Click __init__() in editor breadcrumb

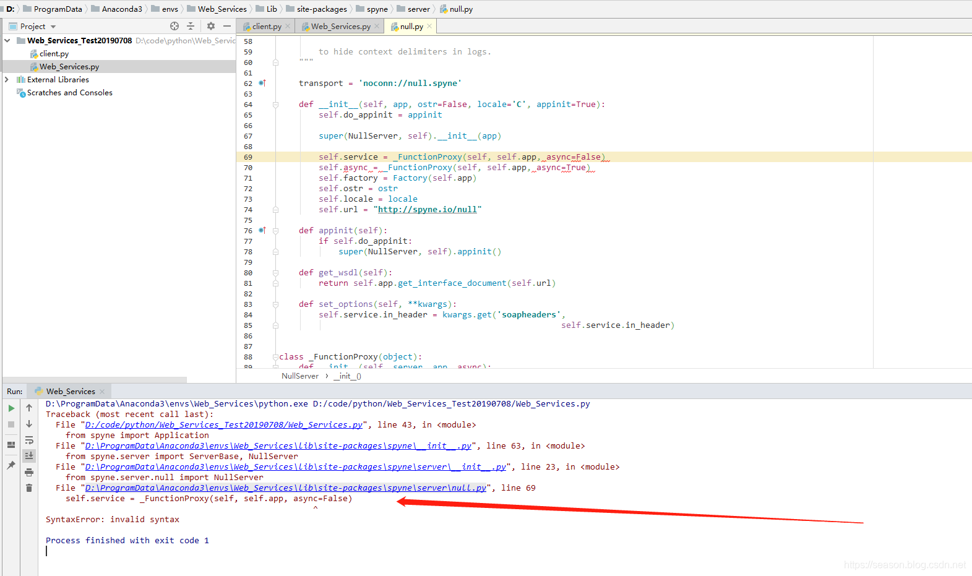347,376
